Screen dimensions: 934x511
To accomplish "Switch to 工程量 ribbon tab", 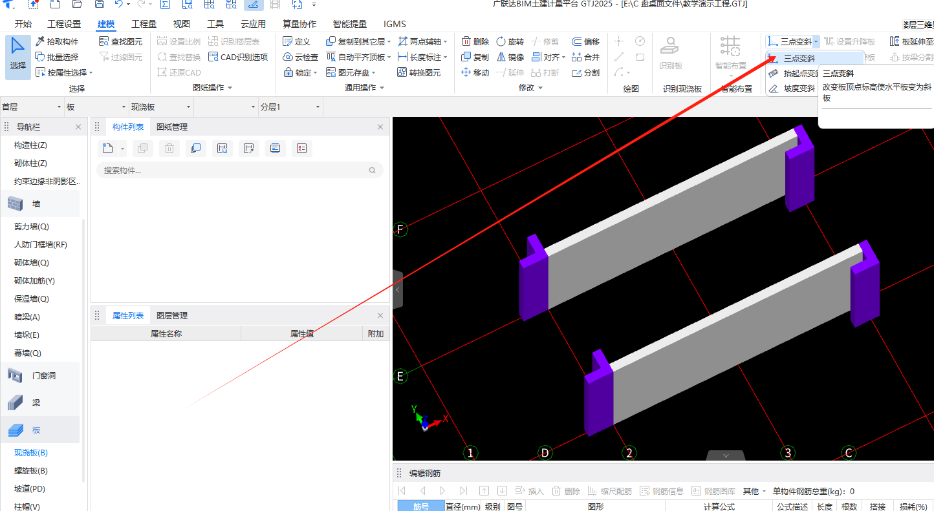I will tap(144, 24).
